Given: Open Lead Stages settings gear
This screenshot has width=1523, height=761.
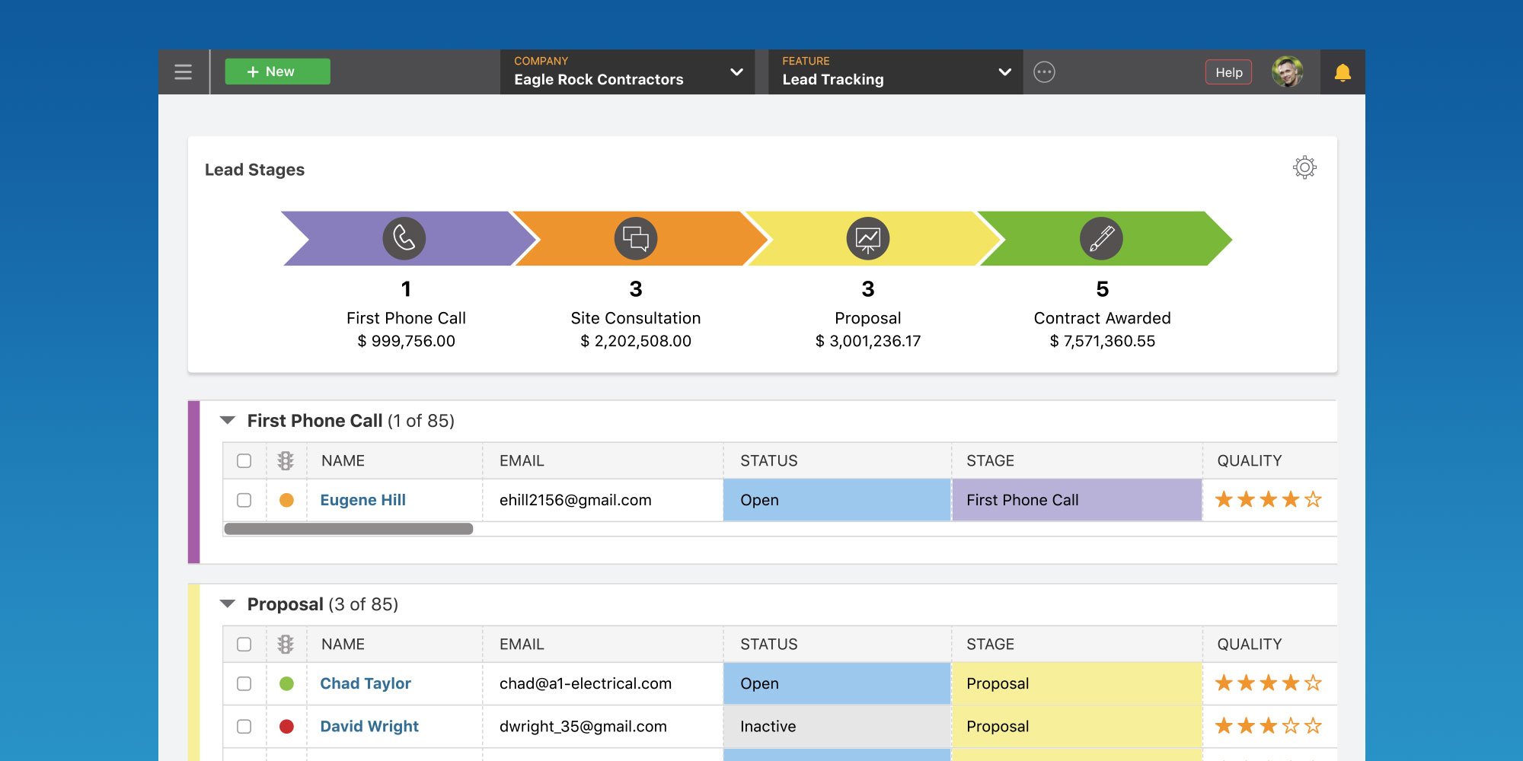Looking at the screenshot, I should [1304, 167].
